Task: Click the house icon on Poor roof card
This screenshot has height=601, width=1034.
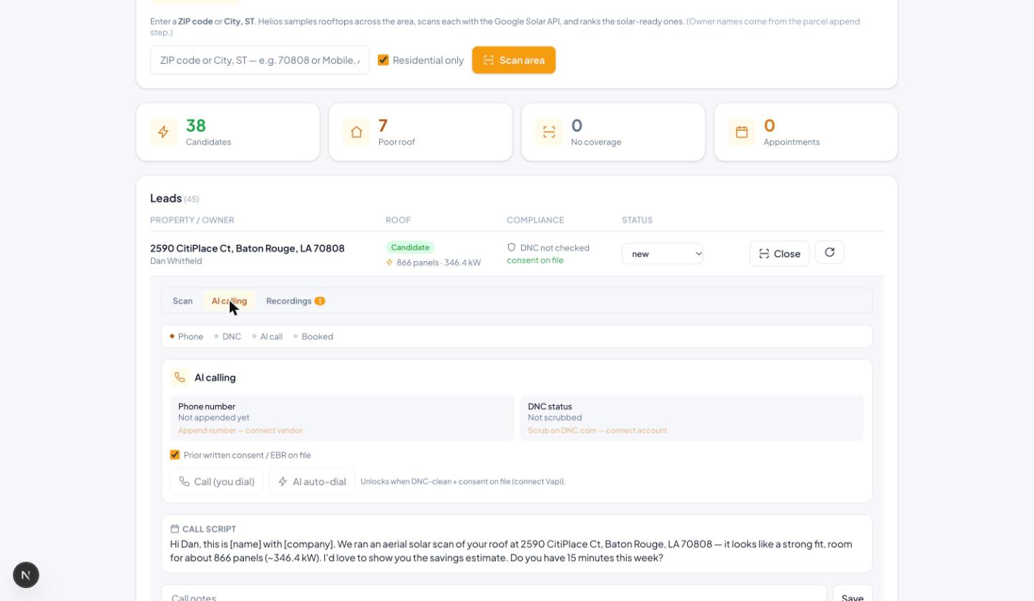Action: (x=356, y=132)
